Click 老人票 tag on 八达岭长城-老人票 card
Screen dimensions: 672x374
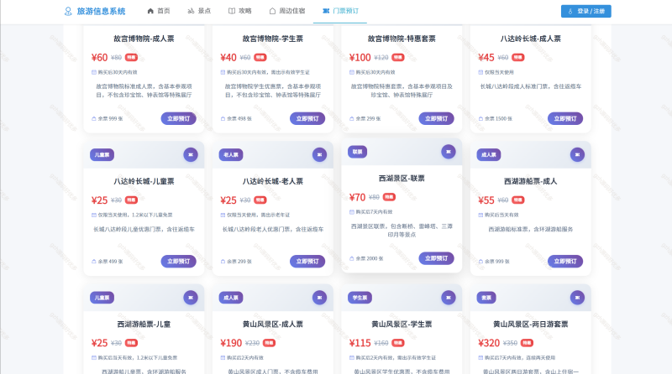tap(231, 155)
